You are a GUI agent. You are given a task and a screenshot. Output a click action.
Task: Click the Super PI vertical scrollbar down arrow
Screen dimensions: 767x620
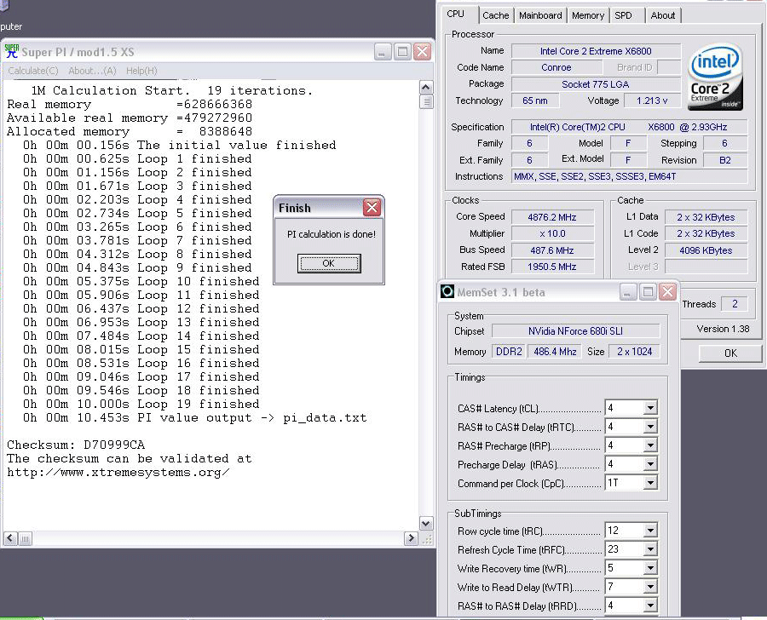point(426,523)
